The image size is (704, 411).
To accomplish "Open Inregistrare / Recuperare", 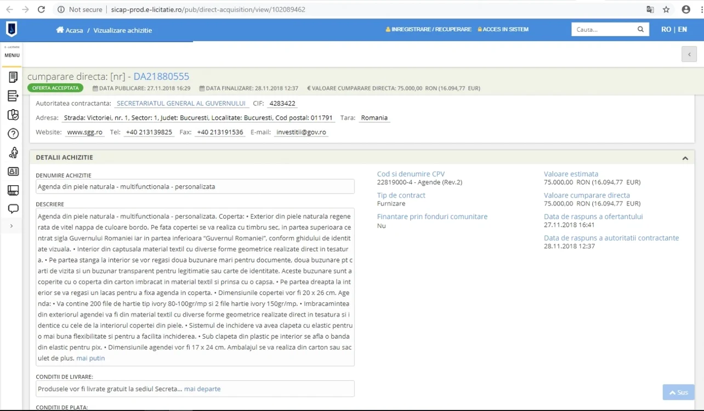I will tap(428, 30).
